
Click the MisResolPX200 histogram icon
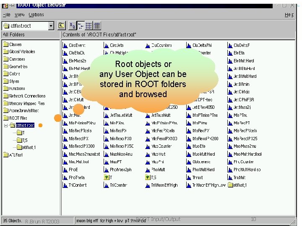pos(189,139)
